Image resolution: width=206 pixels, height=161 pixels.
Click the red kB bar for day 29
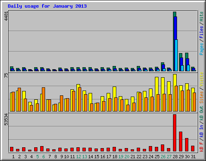click(x=181, y=141)
